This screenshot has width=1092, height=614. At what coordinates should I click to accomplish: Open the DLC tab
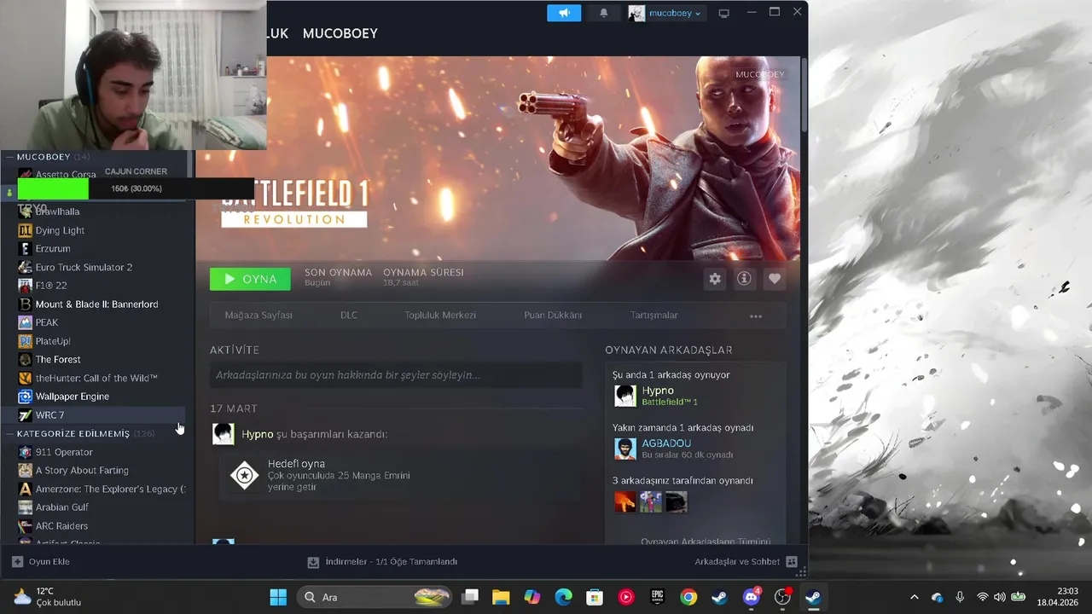349,316
